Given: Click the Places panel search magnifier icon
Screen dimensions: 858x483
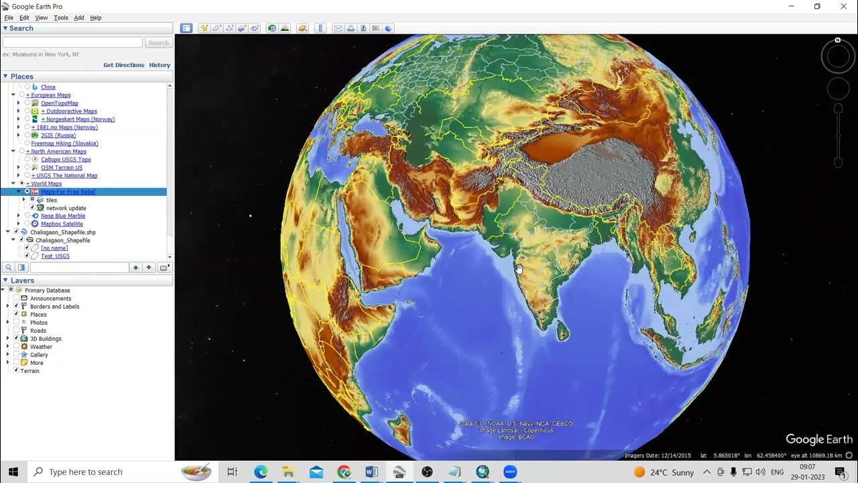Looking at the screenshot, I should coord(9,268).
